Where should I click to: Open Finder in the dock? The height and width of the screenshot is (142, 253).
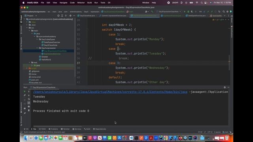click(x=26, y=138)
